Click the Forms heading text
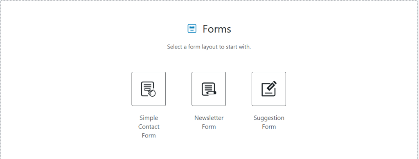Image resolution: width=419 pixels, height=159 pixels. click(217, 29)
